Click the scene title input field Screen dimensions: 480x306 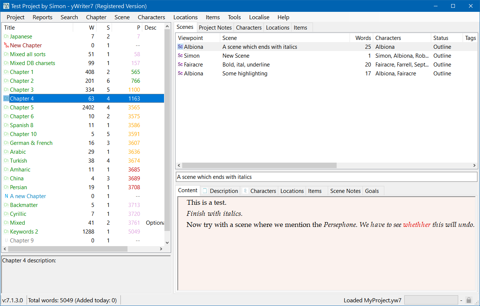326,177
